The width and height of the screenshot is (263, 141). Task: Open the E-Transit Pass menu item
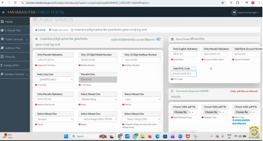(13, 30)
